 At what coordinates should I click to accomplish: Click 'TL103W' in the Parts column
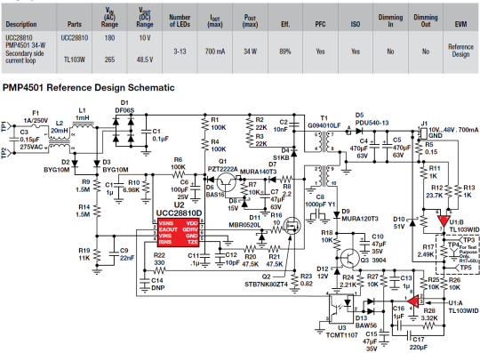[x=75, y=60]
